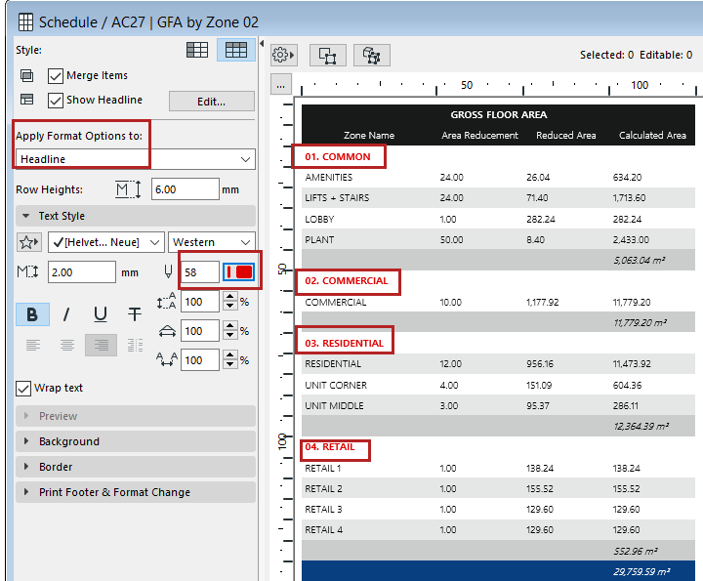Click the text height 2.00 field
703x581 pixels.
[x=82, y=272]
